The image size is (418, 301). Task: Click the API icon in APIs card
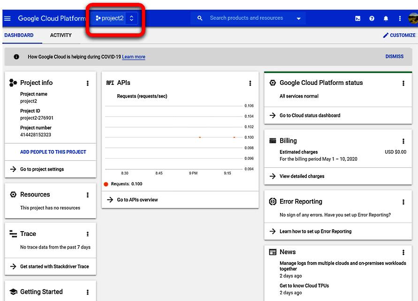110,83
